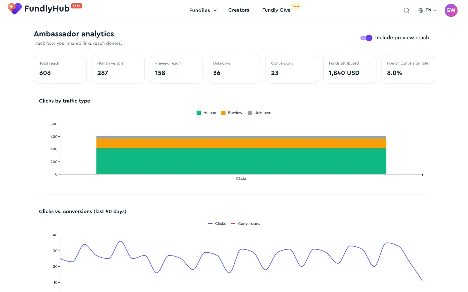Viewport: 468px width, 292px height.
Task: Open the EN language dropdown chevron
Action: (x=435, y=11)
